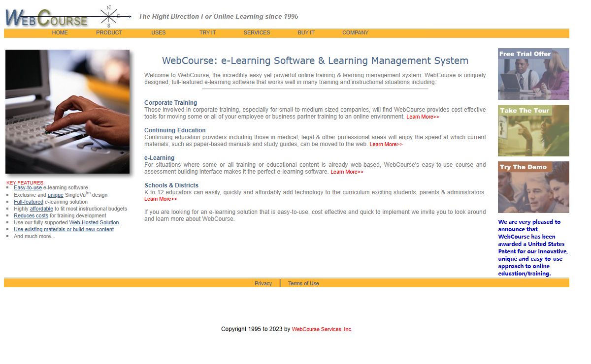Follow the unique SingleVu link

[56, 195]
